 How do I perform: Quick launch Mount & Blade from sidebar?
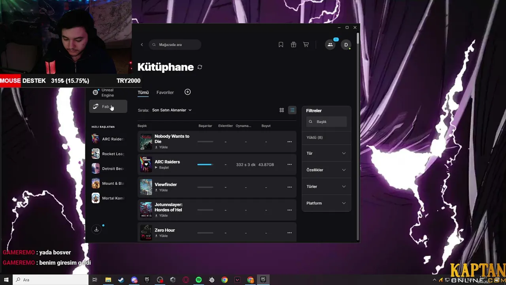click(108, 183)
